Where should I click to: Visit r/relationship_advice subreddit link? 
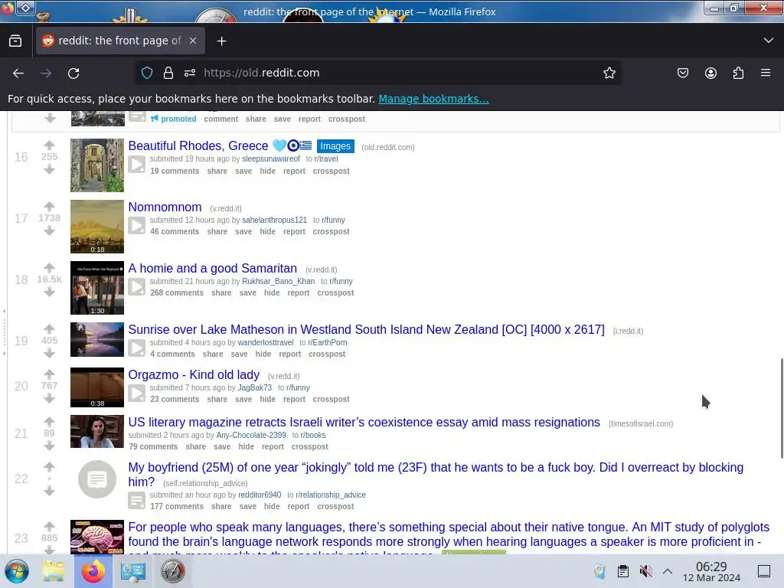331,495
